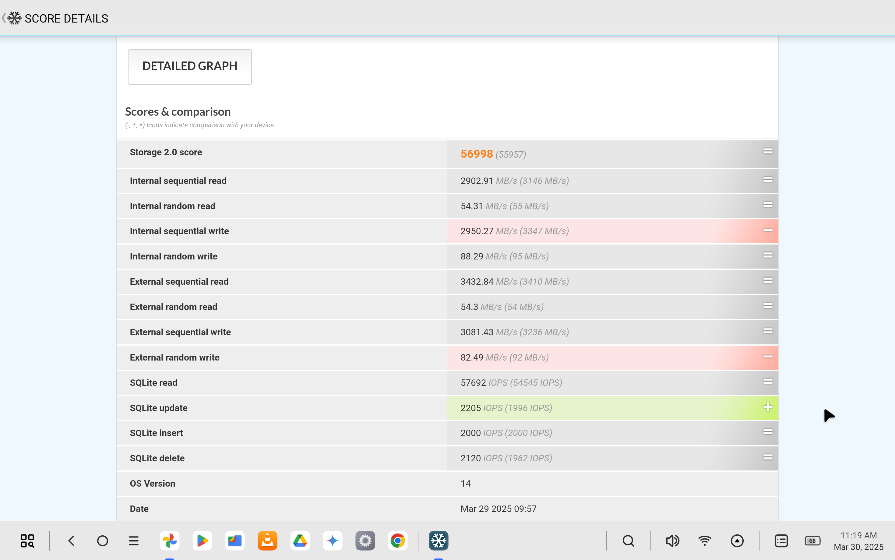Open the notifications panel icon

pos(781,541)
